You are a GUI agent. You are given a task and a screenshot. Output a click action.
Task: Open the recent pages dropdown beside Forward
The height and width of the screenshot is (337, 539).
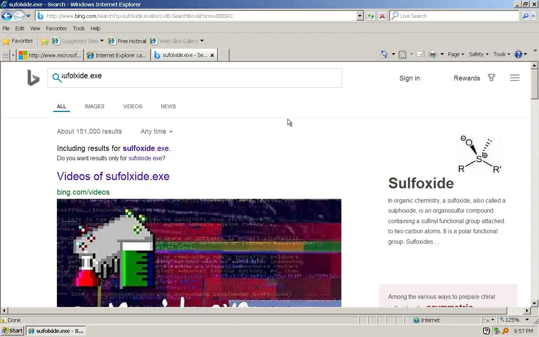pos(28,16)
